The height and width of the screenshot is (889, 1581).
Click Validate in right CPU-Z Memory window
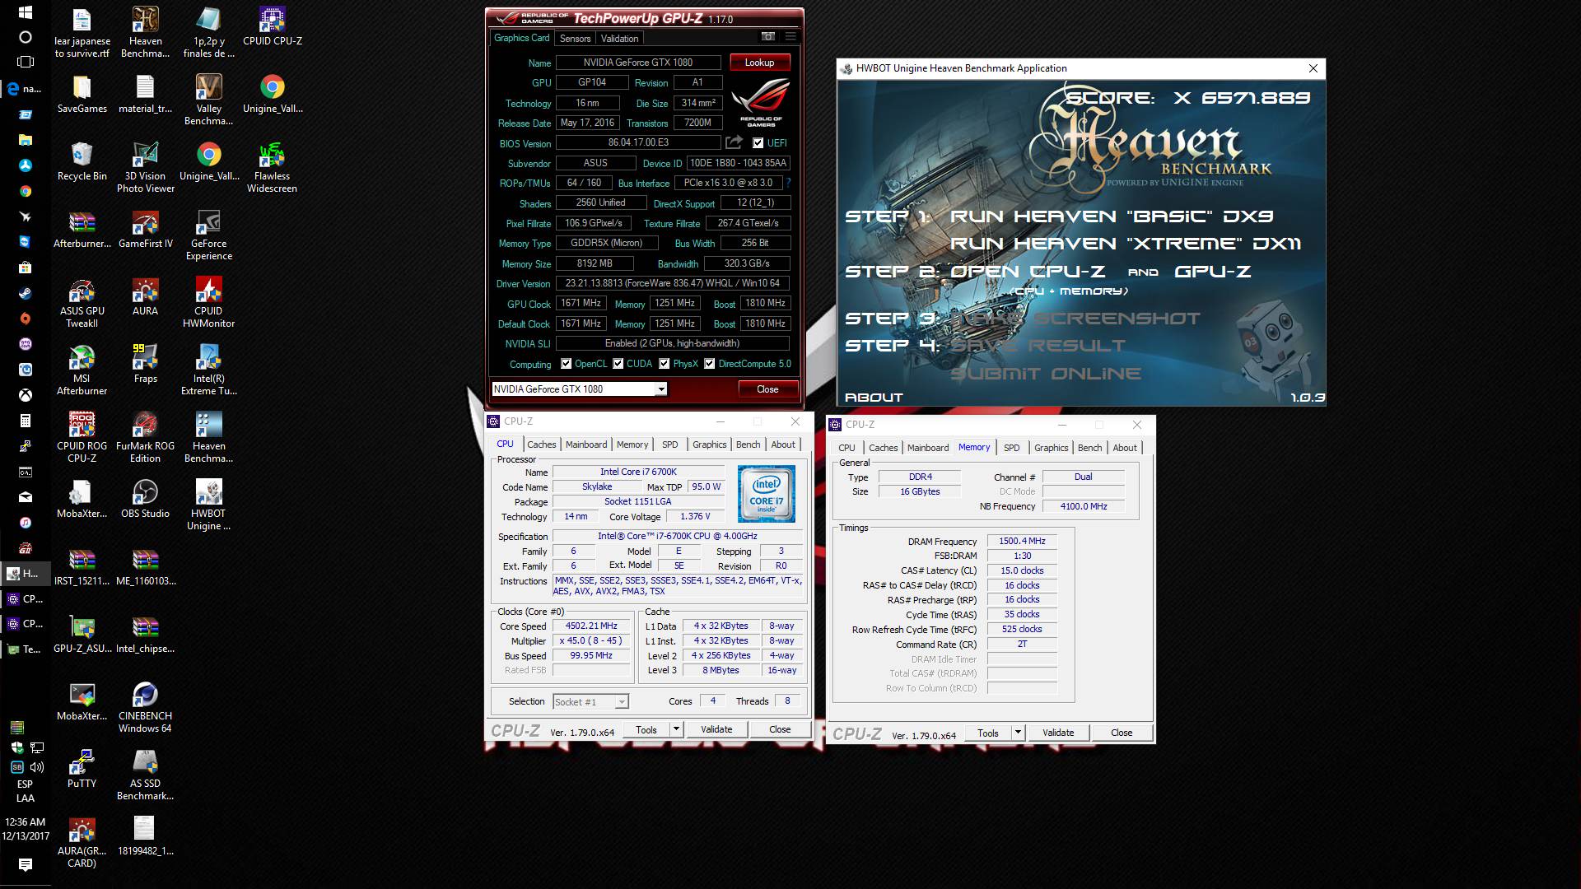pos(1058,733)
